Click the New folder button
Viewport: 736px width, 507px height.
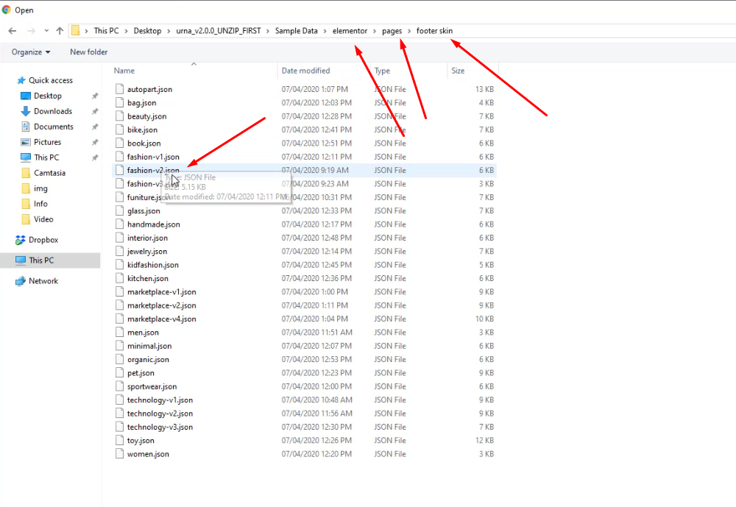pos(89,52)
